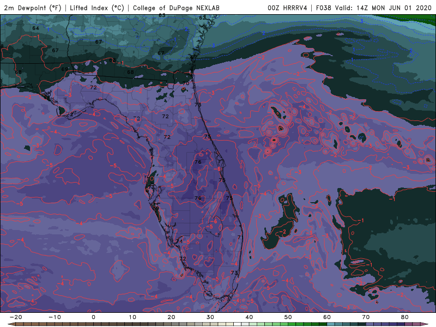Click the "F038" forecast hour text
This screenshot has width=436, height=327.
click(323, 8)
